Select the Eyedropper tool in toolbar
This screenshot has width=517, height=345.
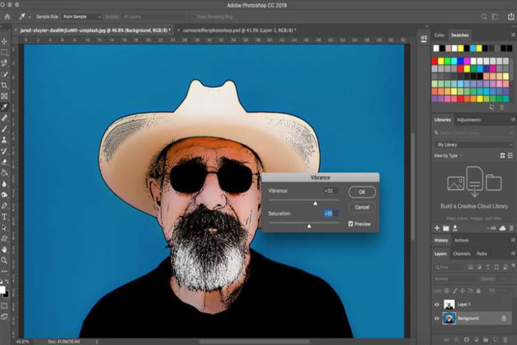click(x=4, y=107)
